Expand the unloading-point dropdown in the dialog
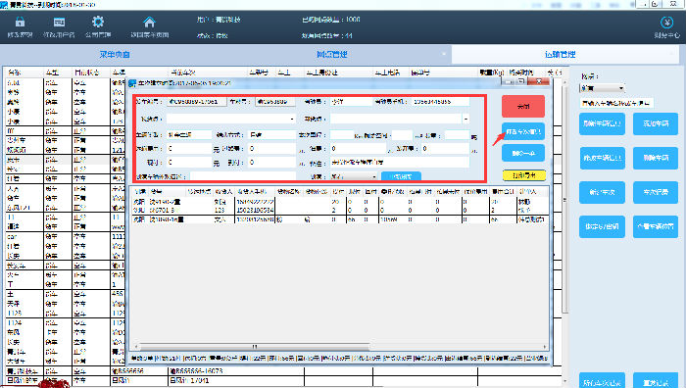 click(465, 119)
